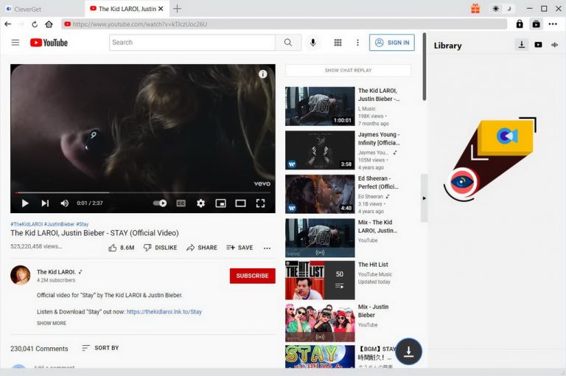Click the round blue download button

(x=408, y=351)
